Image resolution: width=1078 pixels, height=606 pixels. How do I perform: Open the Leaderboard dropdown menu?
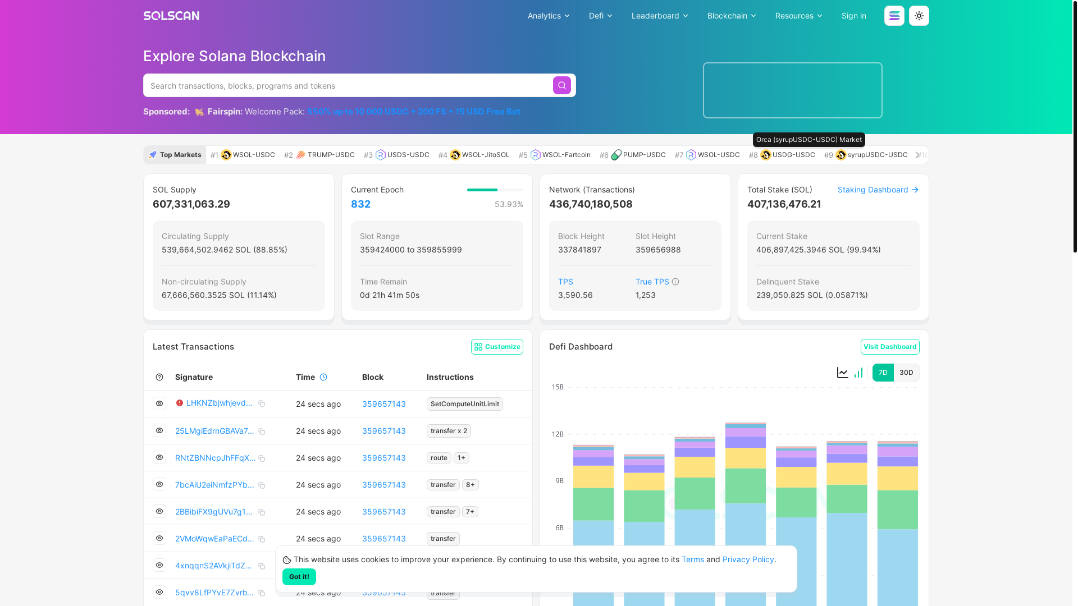click(x=660, y=16)
